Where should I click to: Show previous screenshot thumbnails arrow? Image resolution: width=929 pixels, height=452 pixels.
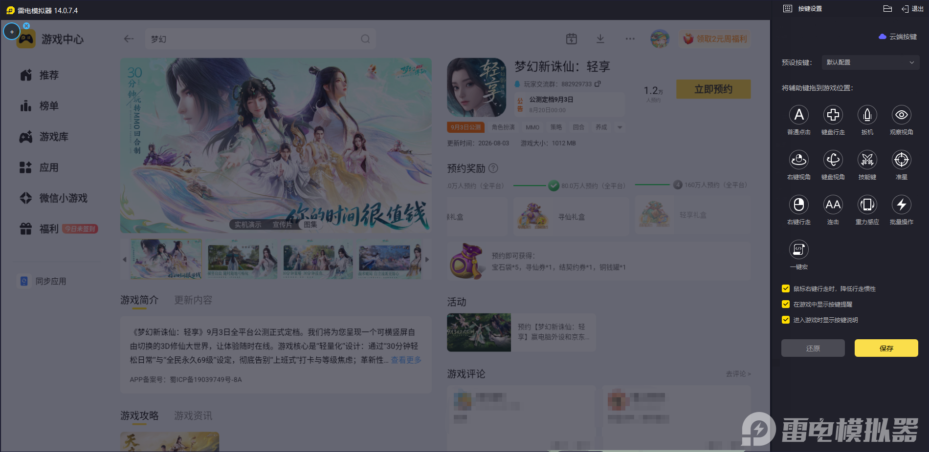[x=125, y=259]
